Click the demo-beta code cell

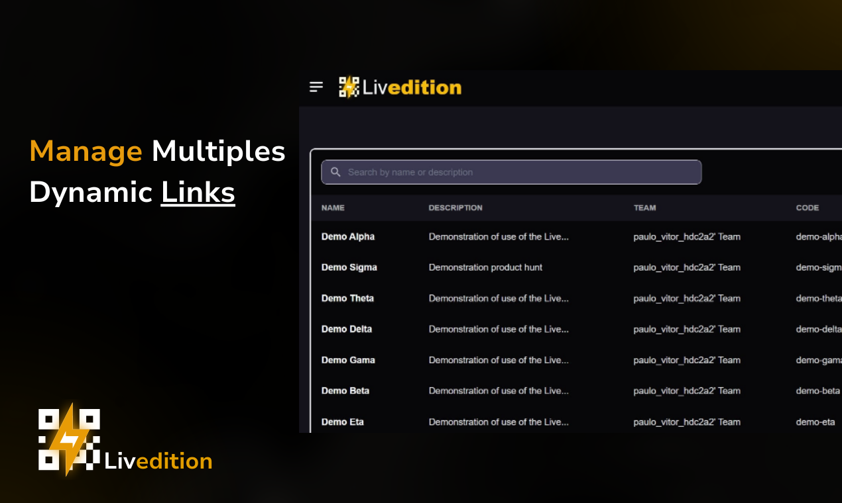(818, 390)
